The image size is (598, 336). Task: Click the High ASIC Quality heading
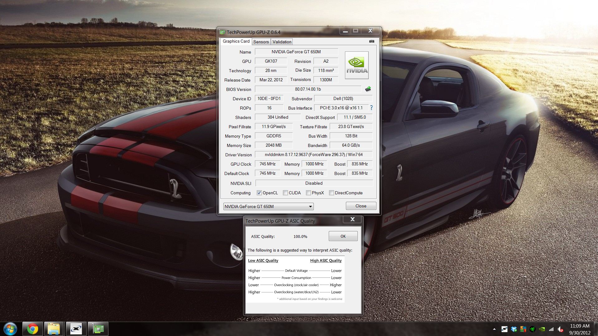click(326, 260)
